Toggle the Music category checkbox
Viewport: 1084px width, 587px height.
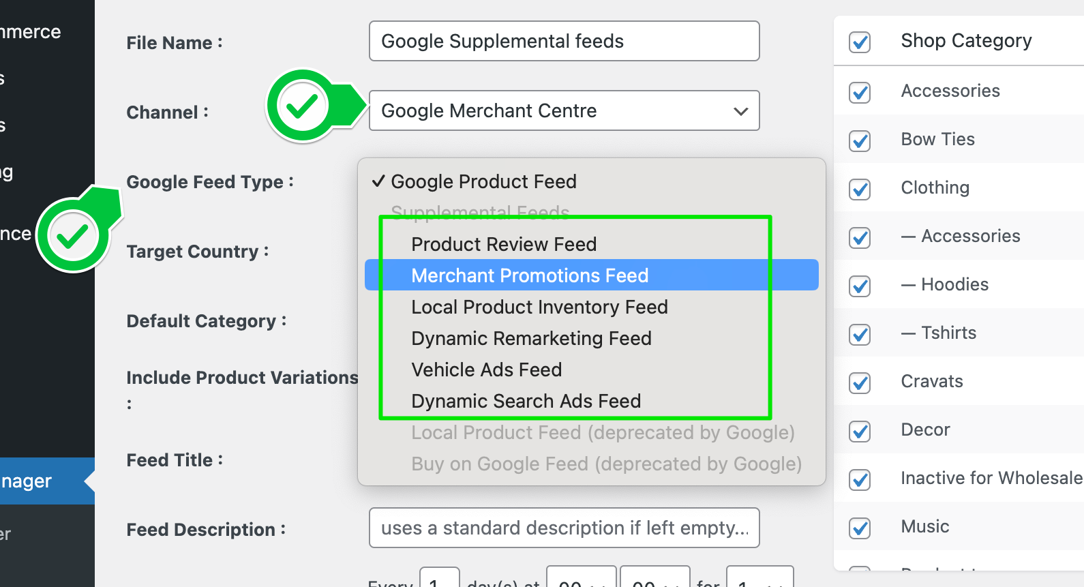pos(860,528)
